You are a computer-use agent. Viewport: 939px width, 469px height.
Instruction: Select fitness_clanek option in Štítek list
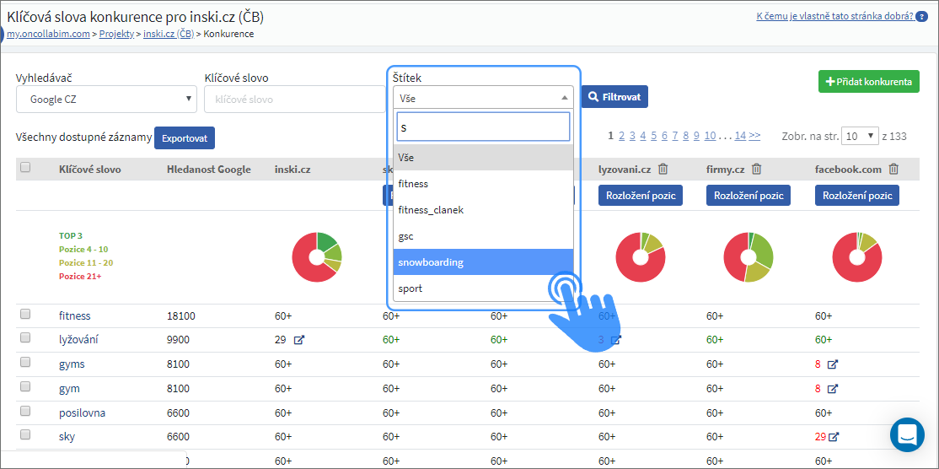(x=483, y=210)
